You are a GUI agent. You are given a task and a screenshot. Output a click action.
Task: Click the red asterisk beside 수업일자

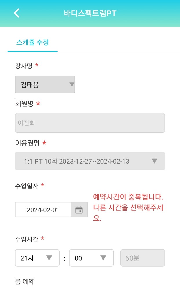tap(43, 185)
